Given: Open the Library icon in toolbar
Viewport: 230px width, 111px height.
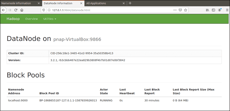Looking at the screenshot, I should pyautogui.click(x=207, y=10).
